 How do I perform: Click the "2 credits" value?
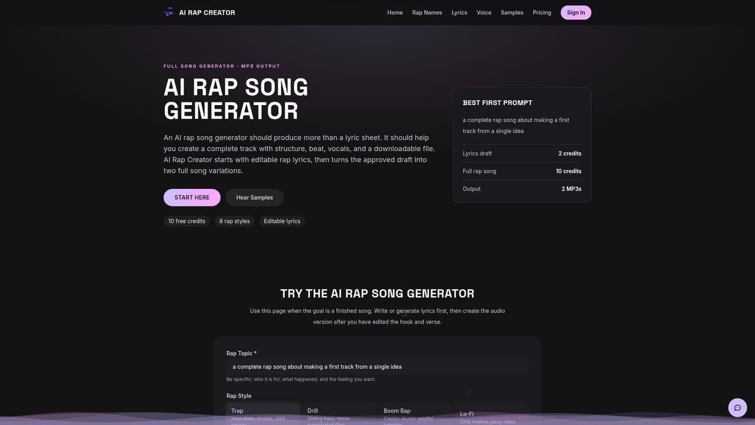coord(570,153)
